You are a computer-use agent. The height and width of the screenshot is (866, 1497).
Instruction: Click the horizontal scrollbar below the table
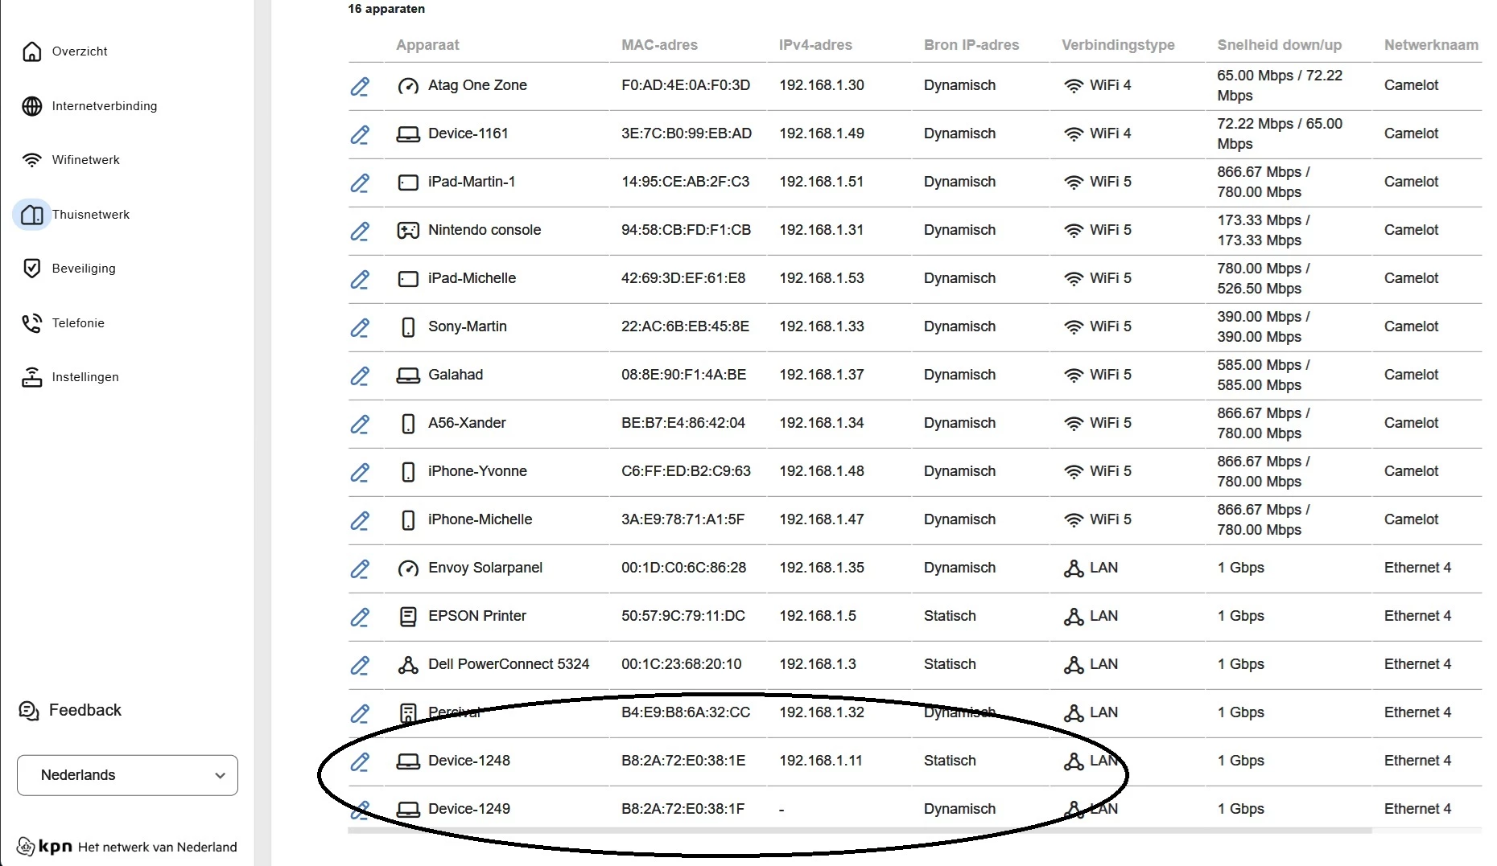pos(860,831)
